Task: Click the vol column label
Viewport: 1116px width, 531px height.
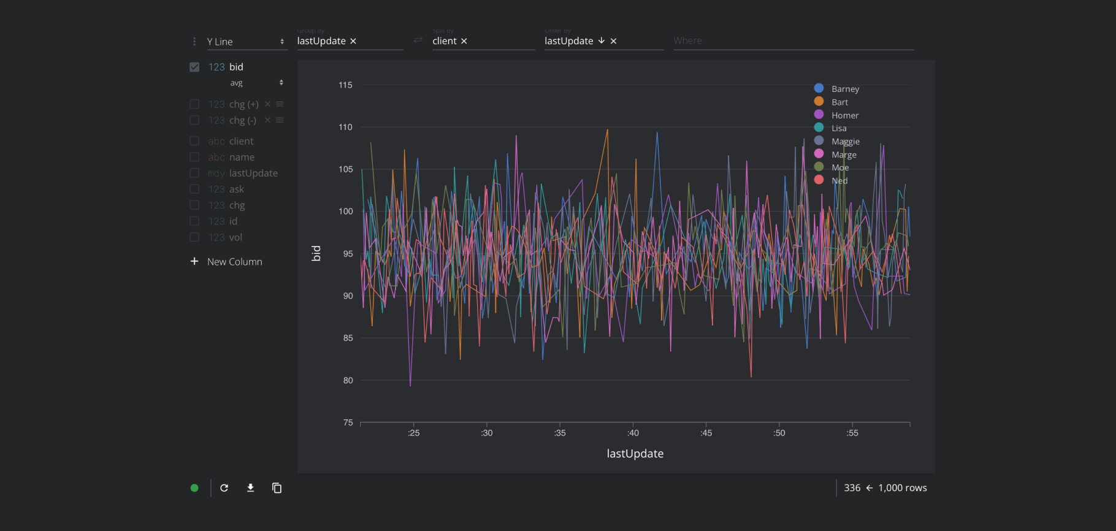Action: 235,237
